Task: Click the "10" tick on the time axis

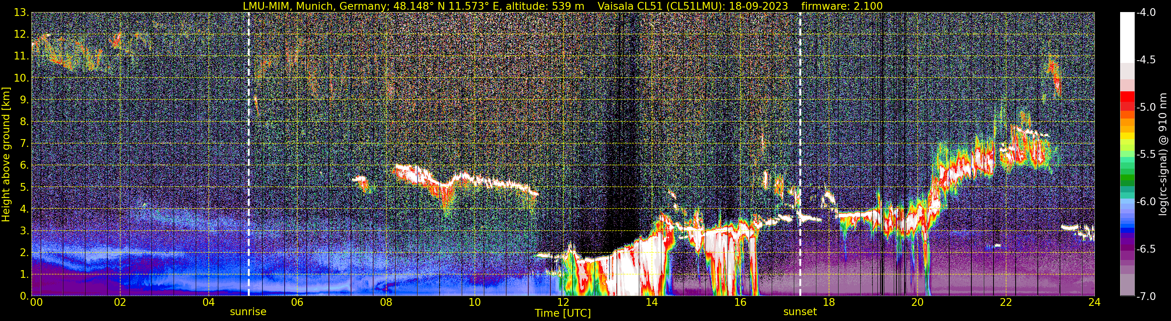Action: click(475, 302)
